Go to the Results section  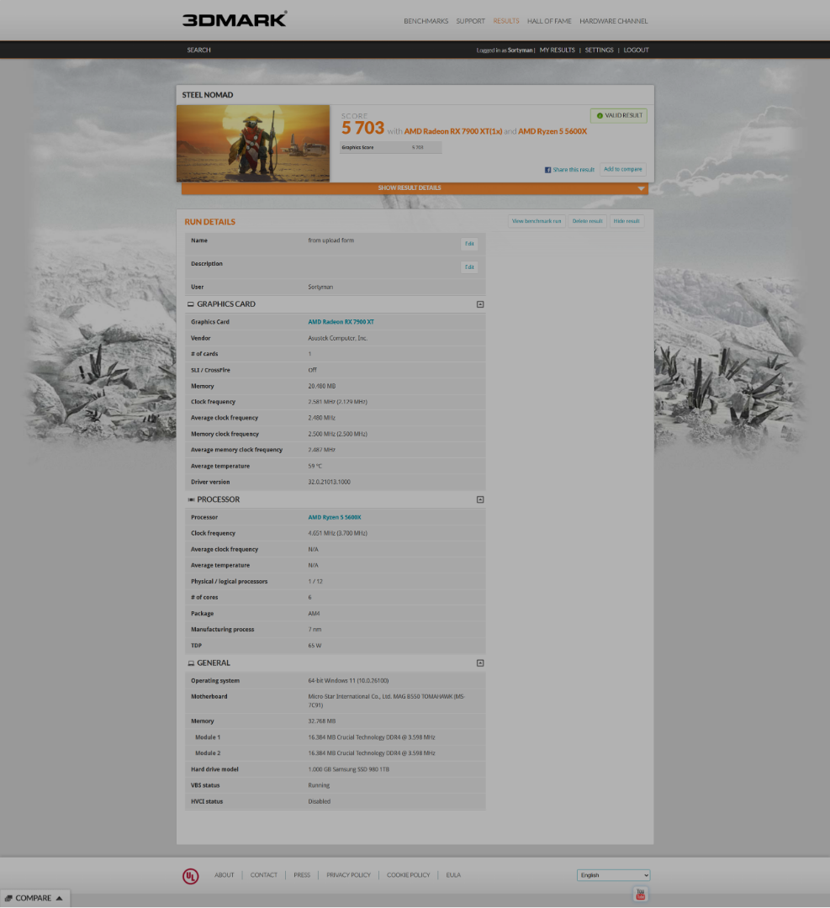pos(506,21)
